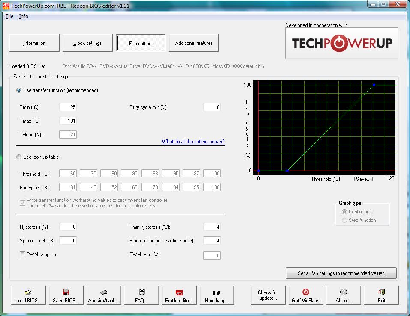The image size is (410, 316).
Task: Toggle Write transfer function workaround checkbox
Action: [22, 203]
